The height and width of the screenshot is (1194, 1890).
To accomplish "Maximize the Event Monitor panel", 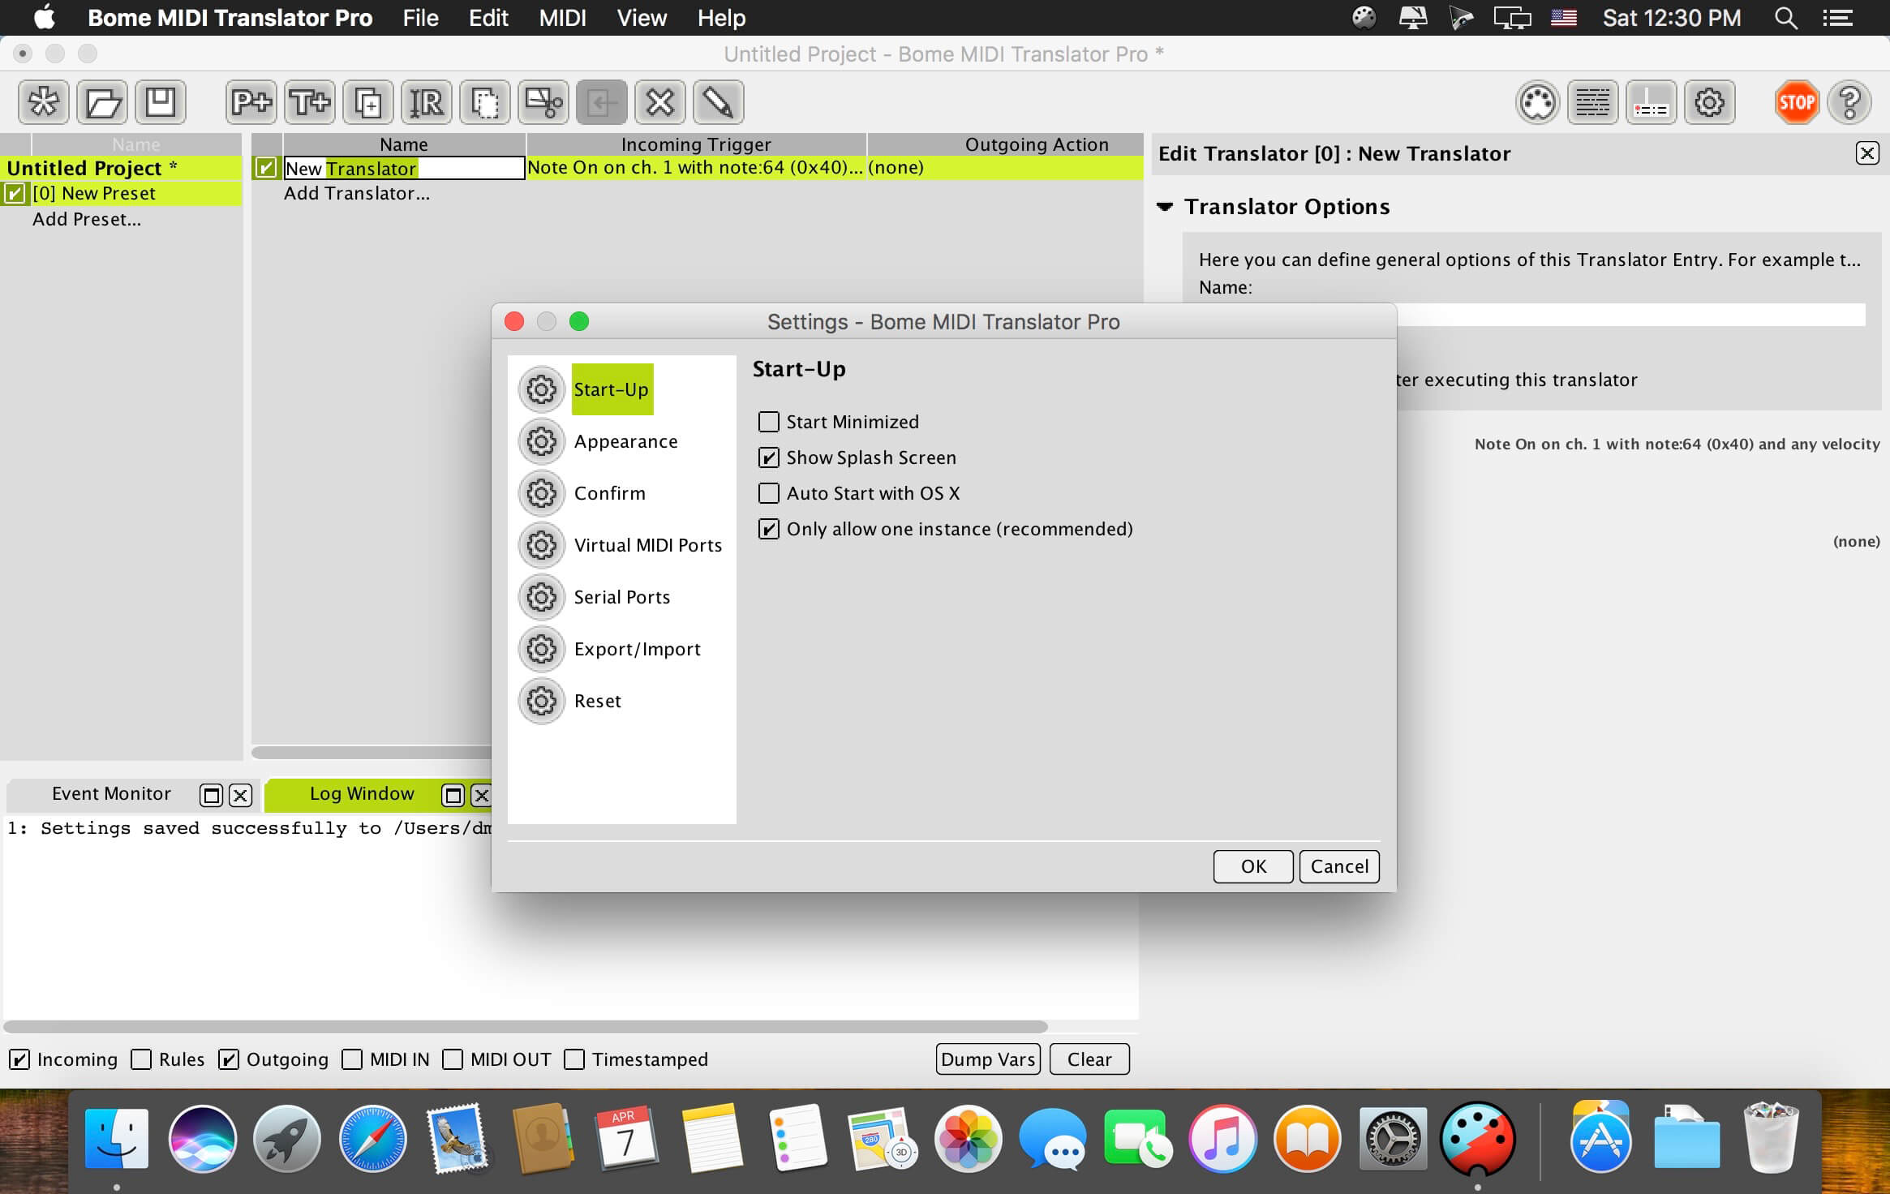I will click(212, 795).
